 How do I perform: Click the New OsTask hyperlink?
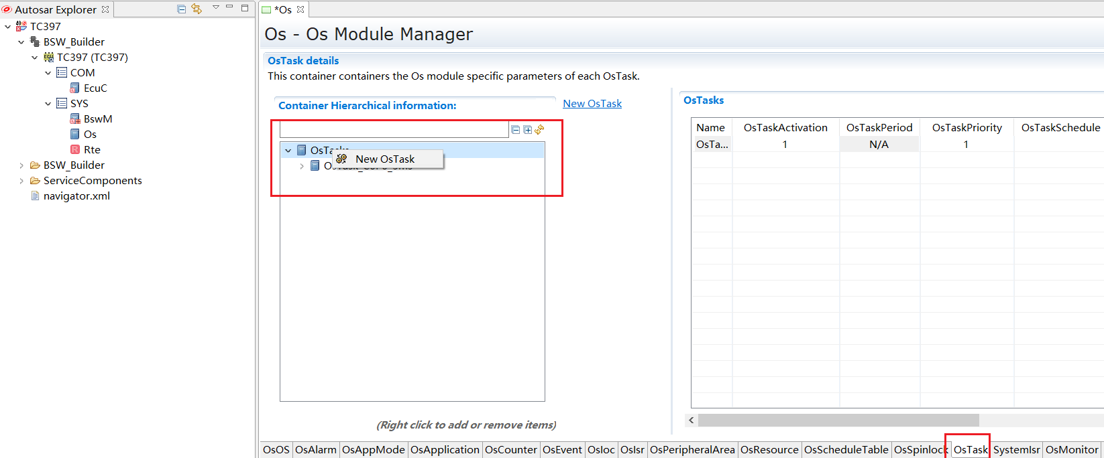tap(592, 104)
